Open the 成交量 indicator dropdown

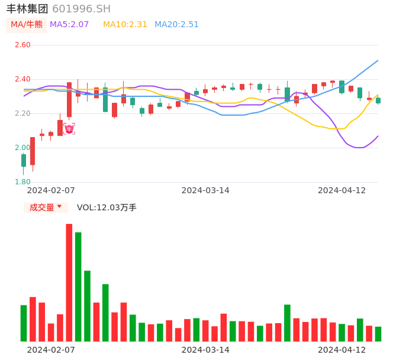pyautogui.click(x=46, y=207)
